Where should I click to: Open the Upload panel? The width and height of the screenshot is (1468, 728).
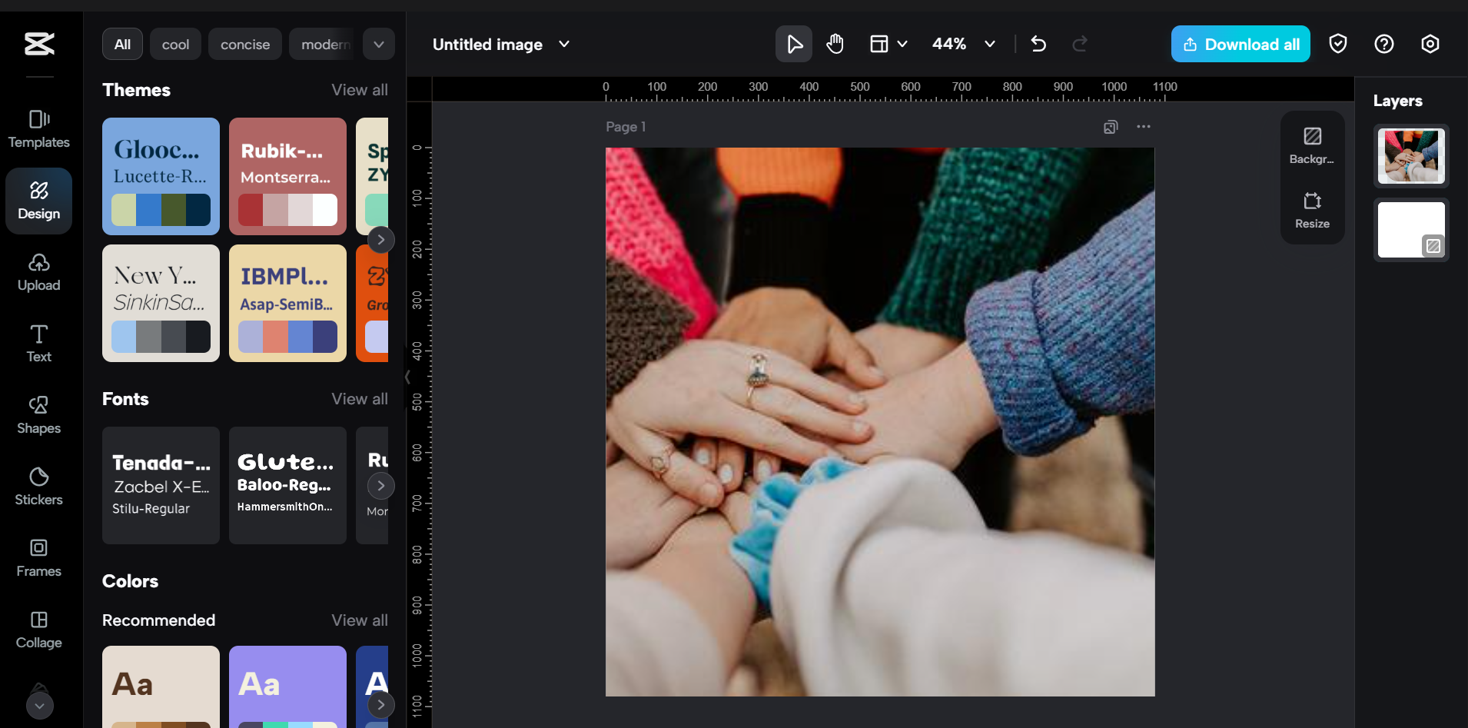(38, 272)
